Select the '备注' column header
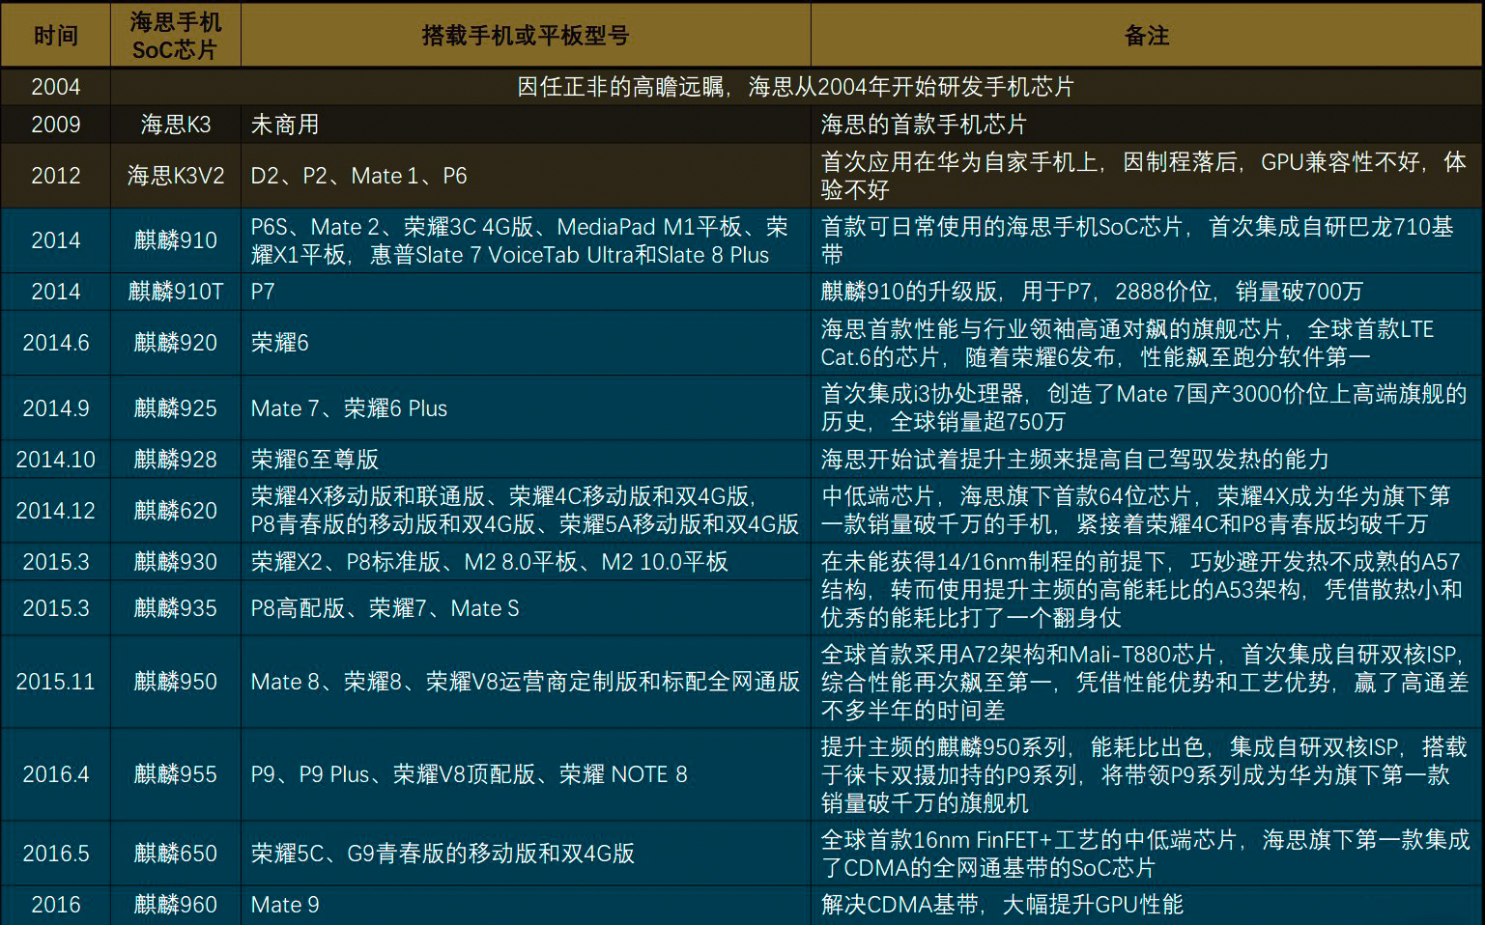Viewport: 1485px width, 925px height. [1147, 36]
